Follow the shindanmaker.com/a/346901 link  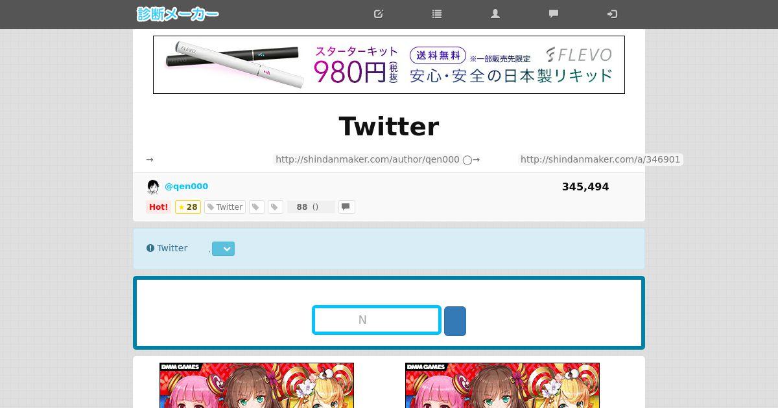pyautogui.click(x=600, y=159)
